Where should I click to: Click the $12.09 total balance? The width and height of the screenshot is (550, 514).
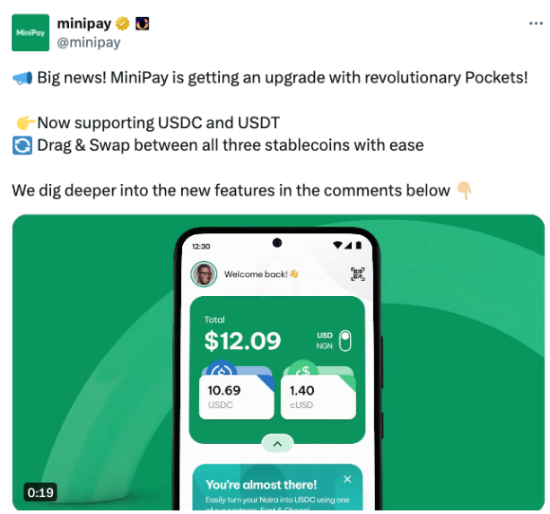tap(242, 341)
